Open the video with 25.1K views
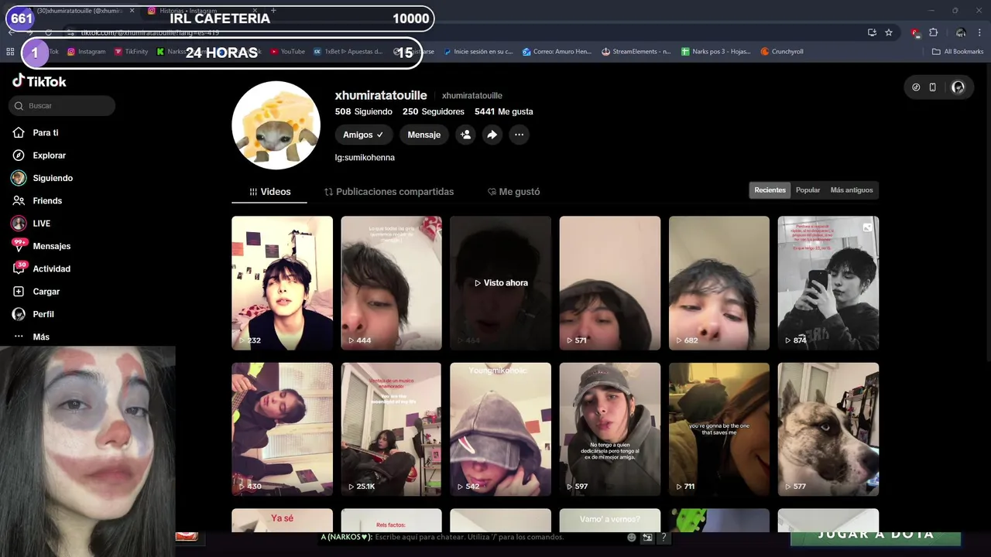This screenshot has width=991, height=557. click(391, 429)
